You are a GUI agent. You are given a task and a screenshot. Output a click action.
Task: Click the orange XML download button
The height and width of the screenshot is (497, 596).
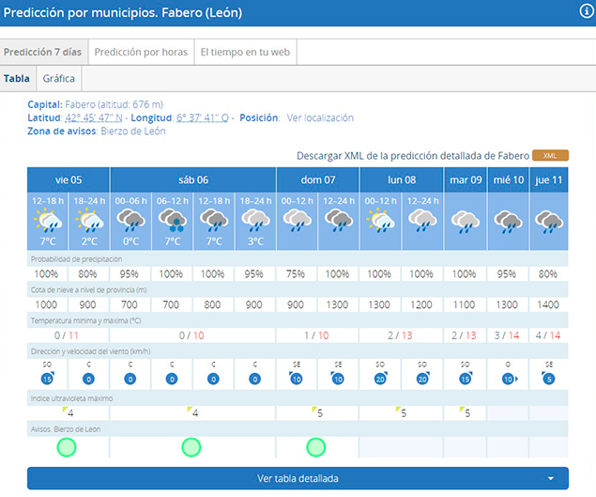(x=550, y=155)
